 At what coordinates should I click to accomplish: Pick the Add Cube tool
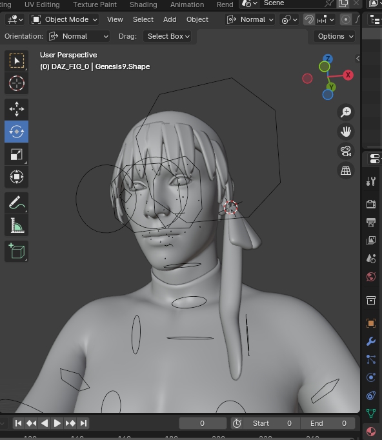tap(17, 251)
